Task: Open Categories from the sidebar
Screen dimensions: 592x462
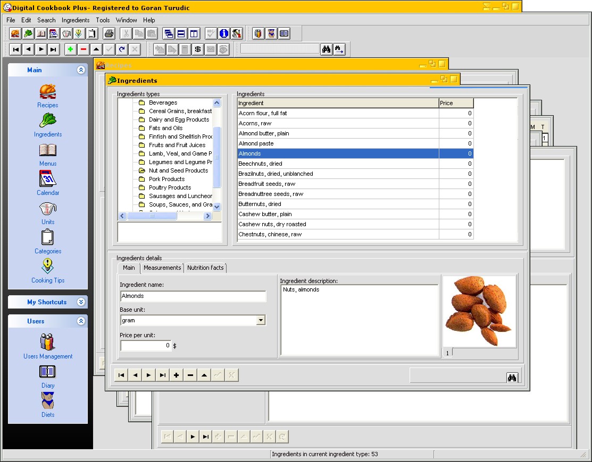Action: (47, 242)
